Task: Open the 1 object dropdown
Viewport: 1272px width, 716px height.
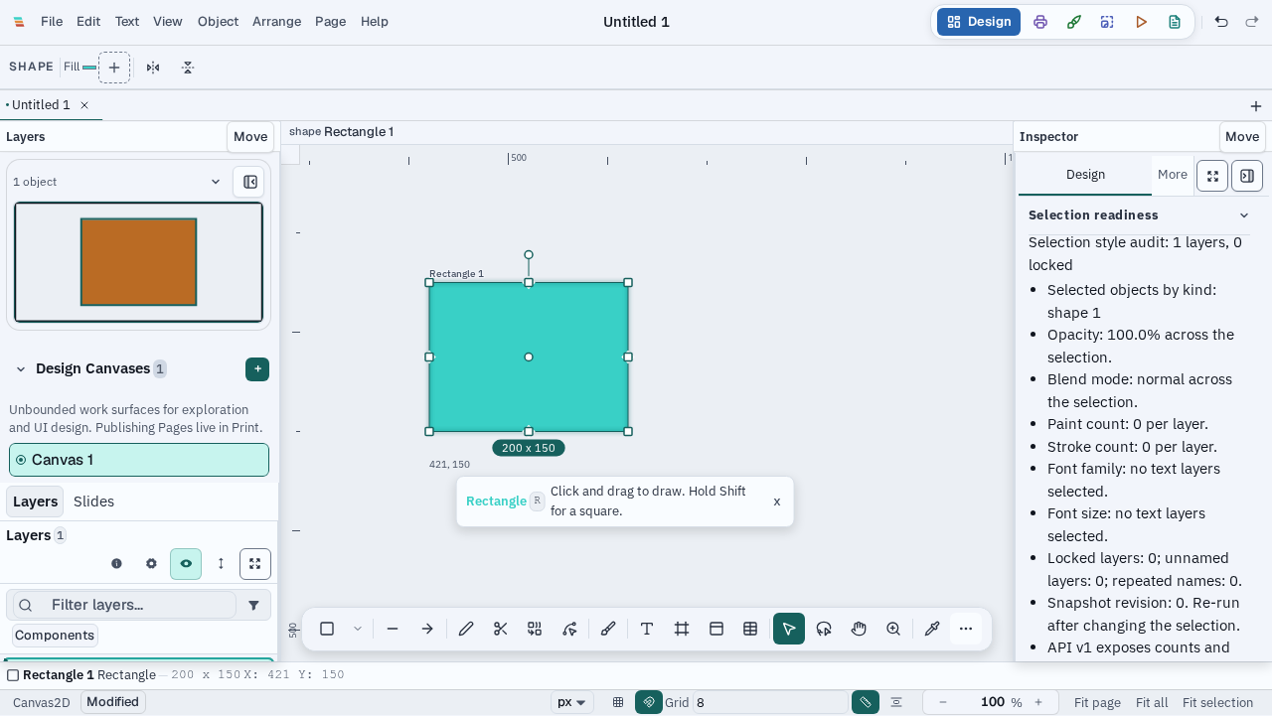Action: 117,182
